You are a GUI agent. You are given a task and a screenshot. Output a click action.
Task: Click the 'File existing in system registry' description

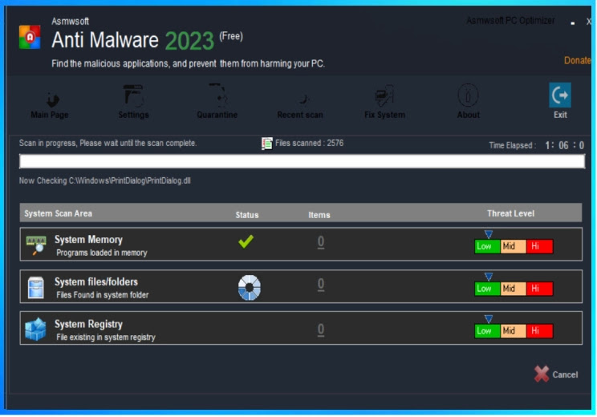click(x=106, y=337)
